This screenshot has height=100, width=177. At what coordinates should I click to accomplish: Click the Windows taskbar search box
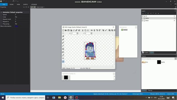[x=25, y=97]
